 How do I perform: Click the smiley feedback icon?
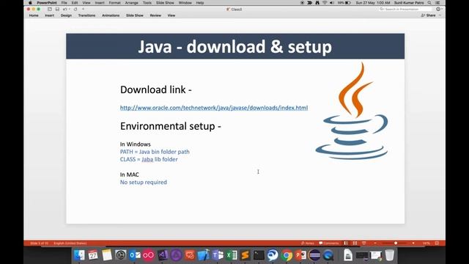click(x=438, y=10)
